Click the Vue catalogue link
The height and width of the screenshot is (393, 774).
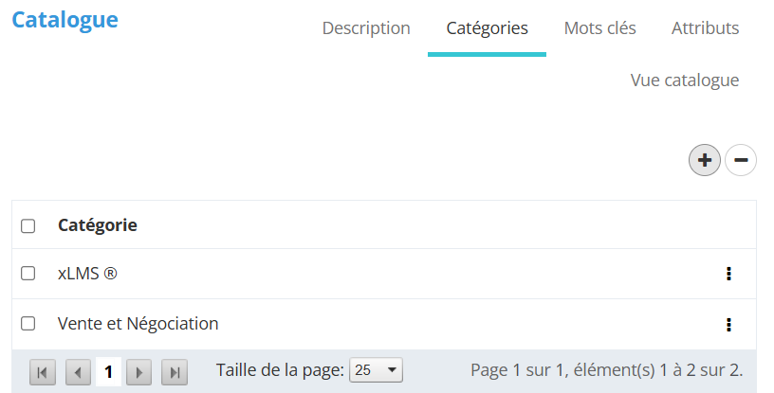click(x=684, y=80)
